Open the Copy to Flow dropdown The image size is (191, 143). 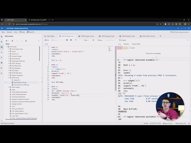coord(110,40)
